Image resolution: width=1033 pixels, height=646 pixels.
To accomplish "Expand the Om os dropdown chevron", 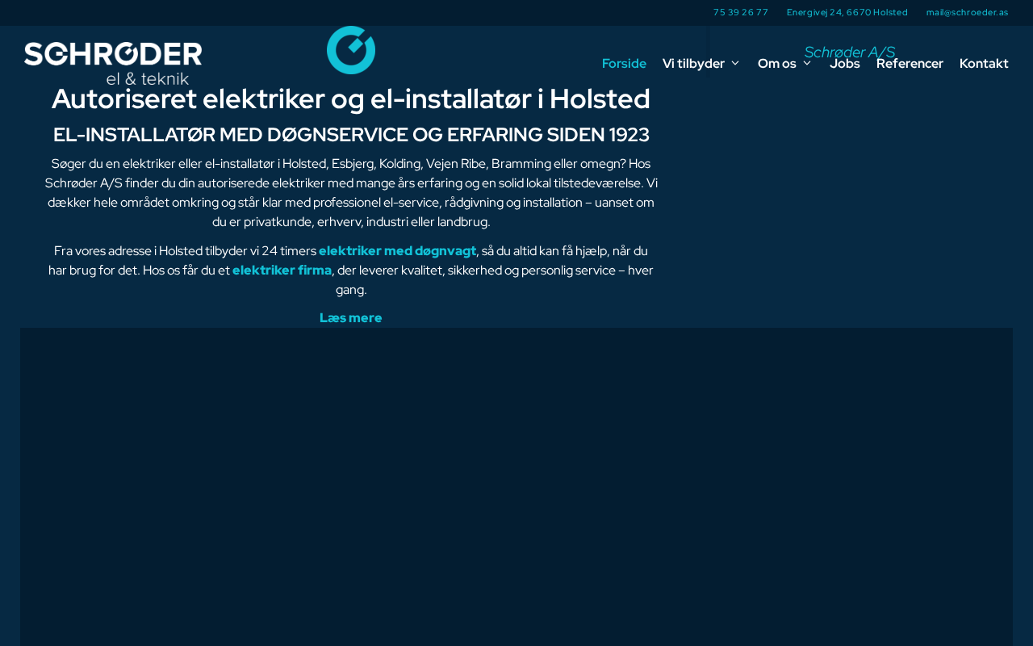I will pos(807,63).
